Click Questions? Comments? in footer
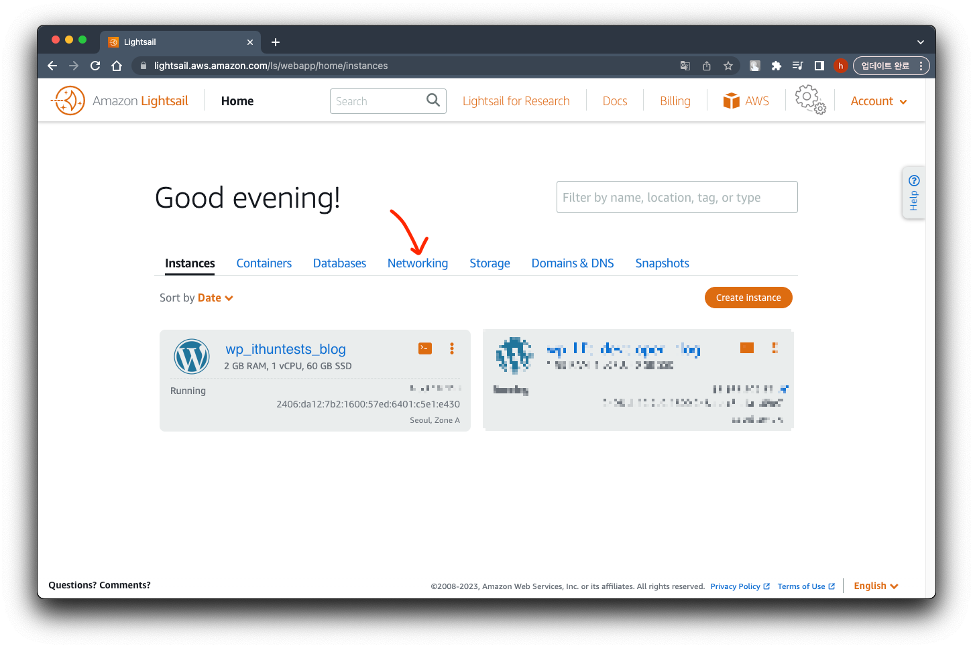Image resolution: width=973 pixels, height=648 pixels. (99, 585)
